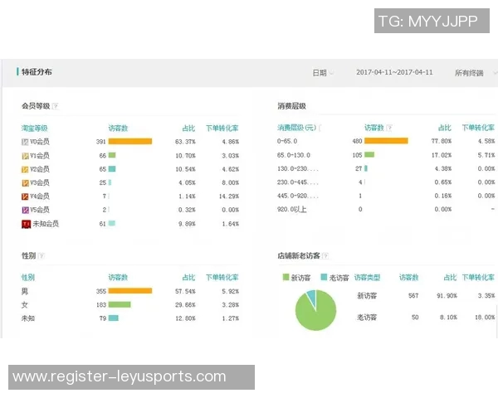498x398 pixels.
Task: Click the V4会员 level icon
Action: (x=25, y=197)
